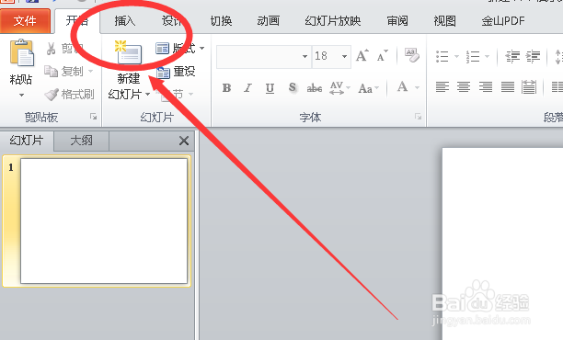Close the slides and outline pane
Screen dimensions: 563x340
184,141
